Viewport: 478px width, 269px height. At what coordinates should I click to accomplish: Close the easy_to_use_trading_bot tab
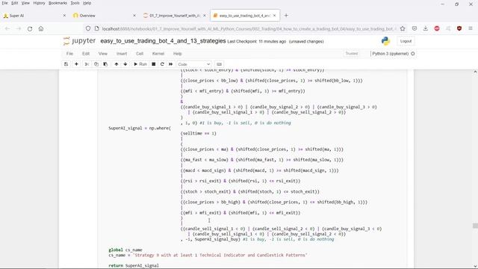coord(274,16)
